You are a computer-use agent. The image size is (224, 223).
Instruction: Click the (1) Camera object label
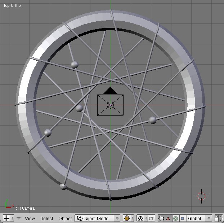click(25, 208)
